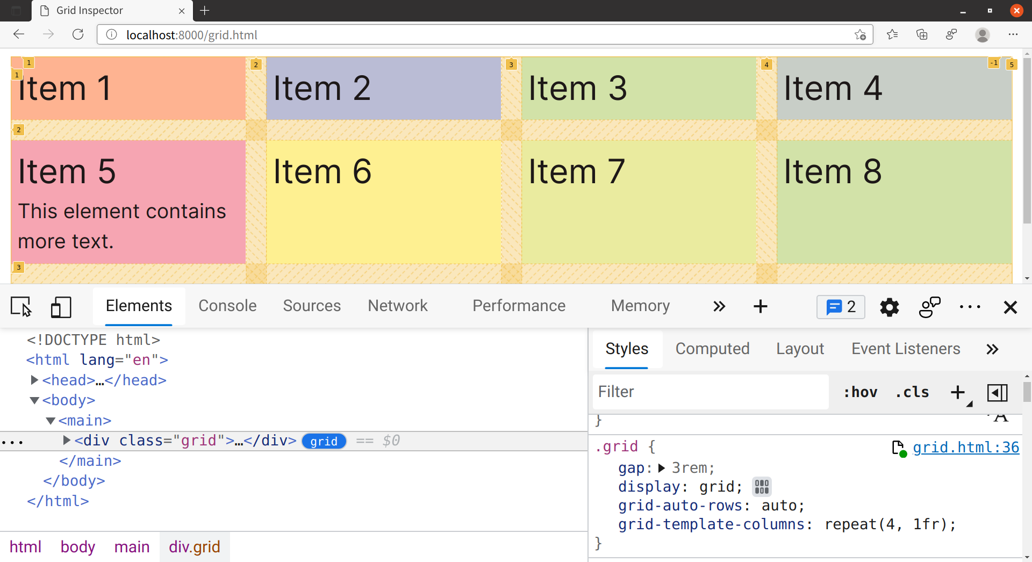Open DevTools settings gear
The height and width of the screenshot is (562, 1032).
click(888, 307)
